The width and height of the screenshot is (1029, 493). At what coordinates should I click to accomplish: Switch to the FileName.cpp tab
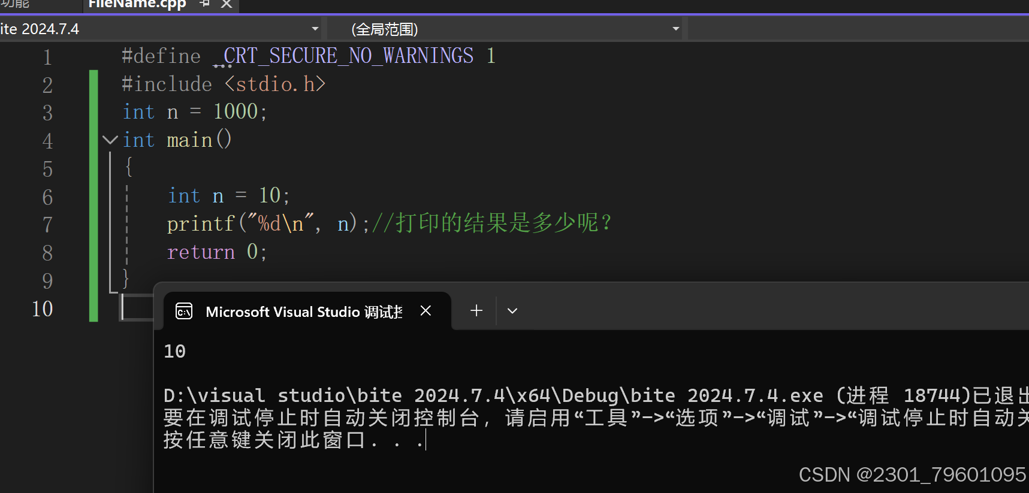[x=137, y=5]
